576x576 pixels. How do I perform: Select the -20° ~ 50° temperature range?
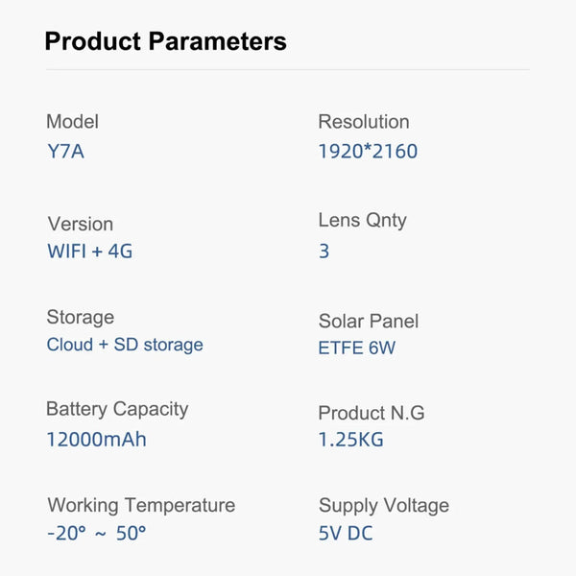pyautogui.click(x=97, y=533)
